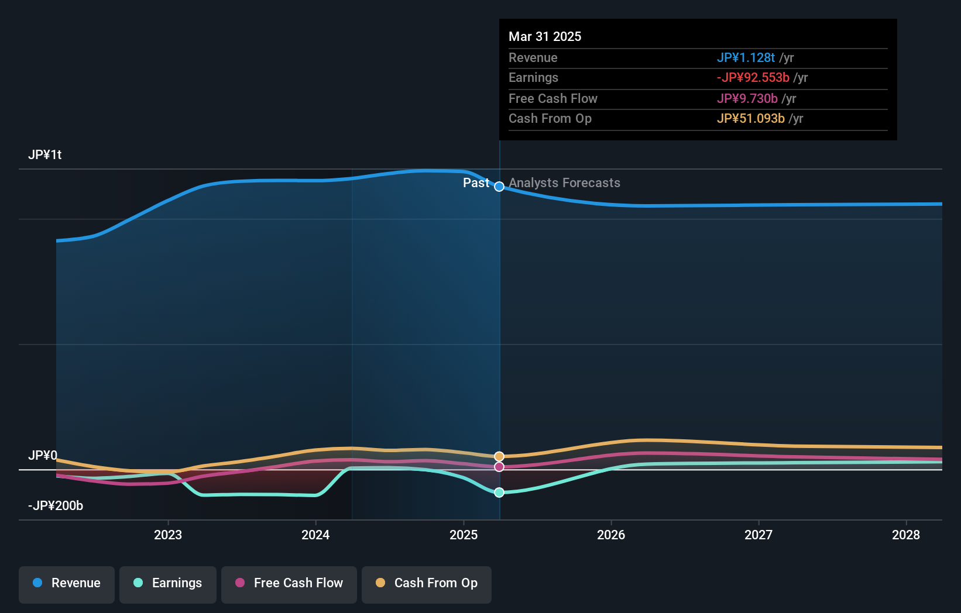Click the 2023 x-axis label
Viewport: 961px width, 613px height.
[168, 535]
